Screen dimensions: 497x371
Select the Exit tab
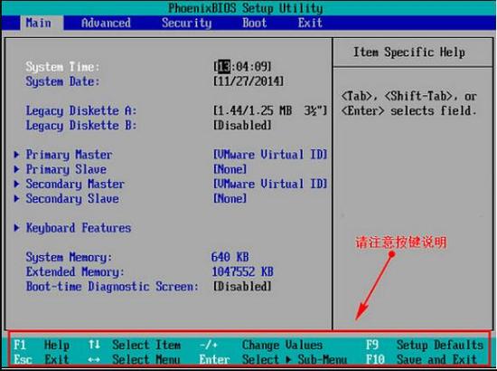tap(310, 23)
